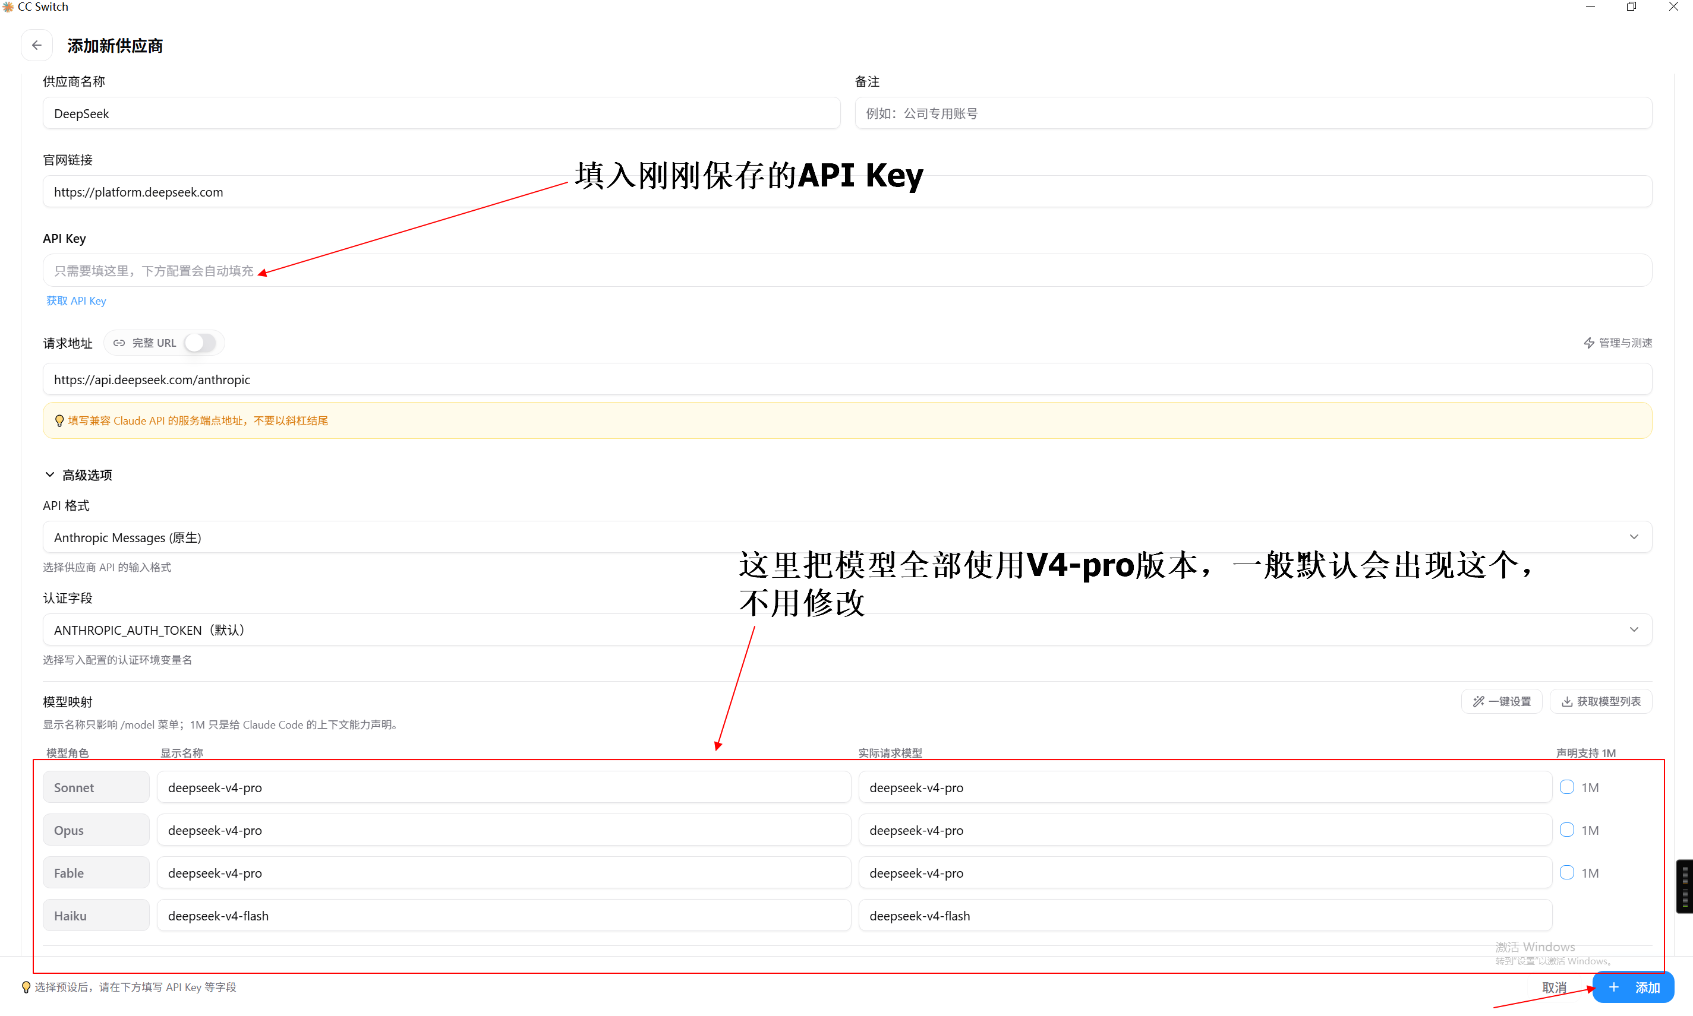Viewport: 1693px width, 1016px height.
Task: Focus the 请求地址 URL input field
Action: pos(847,379)
